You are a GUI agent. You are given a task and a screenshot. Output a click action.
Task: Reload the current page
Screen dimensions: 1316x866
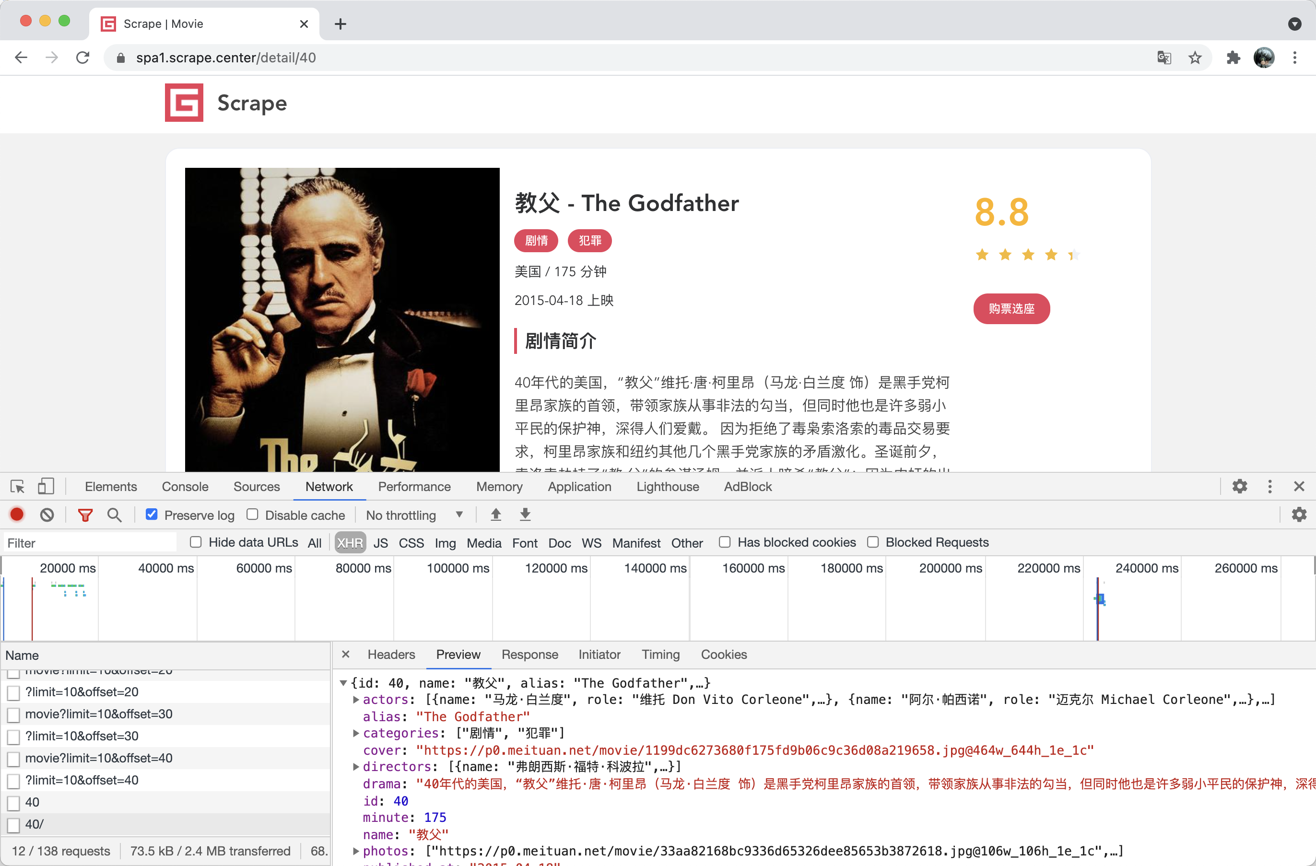83,58
